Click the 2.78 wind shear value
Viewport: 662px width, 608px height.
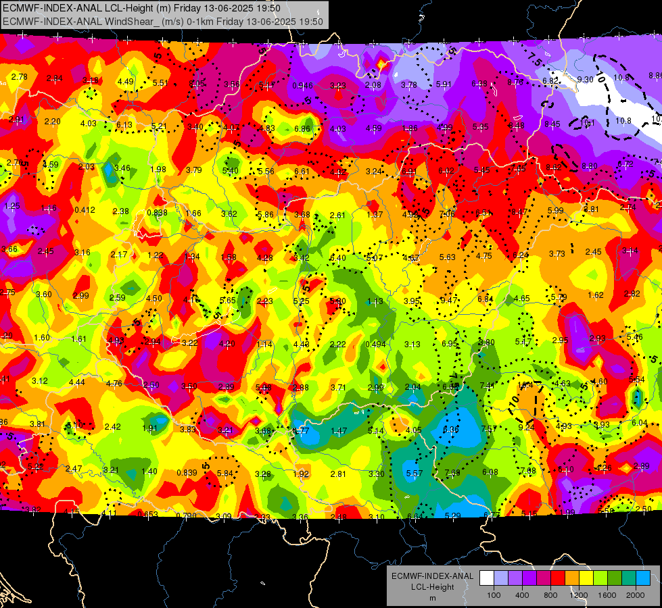click(x=20, y=77)
